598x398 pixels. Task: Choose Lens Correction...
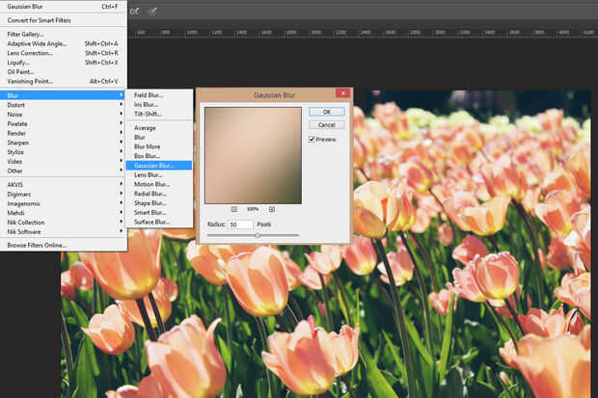63,53
